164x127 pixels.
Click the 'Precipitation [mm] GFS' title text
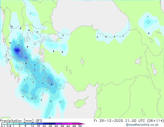(x=21, y=121)
